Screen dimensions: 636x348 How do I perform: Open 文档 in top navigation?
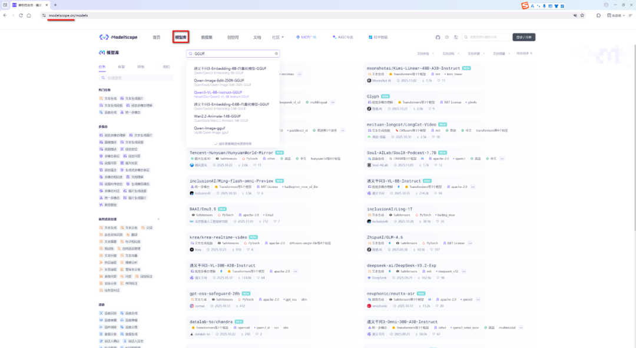(x=257, y=37)
